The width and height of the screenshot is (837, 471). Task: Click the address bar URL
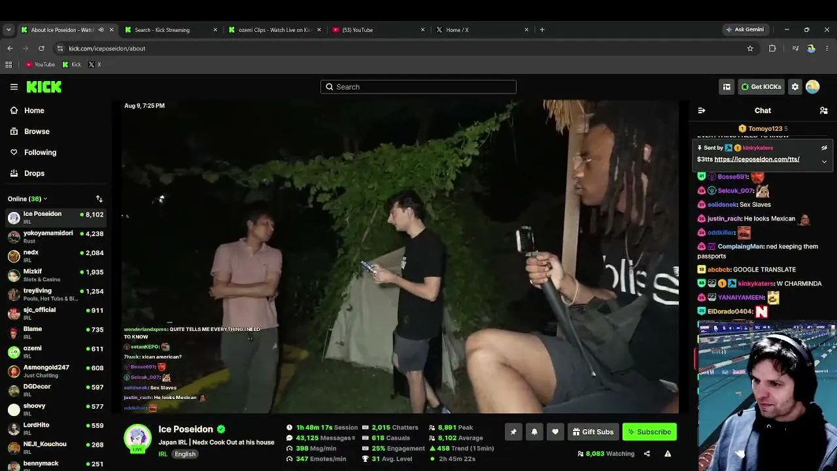pyautogui.click(x=107, y=48)
